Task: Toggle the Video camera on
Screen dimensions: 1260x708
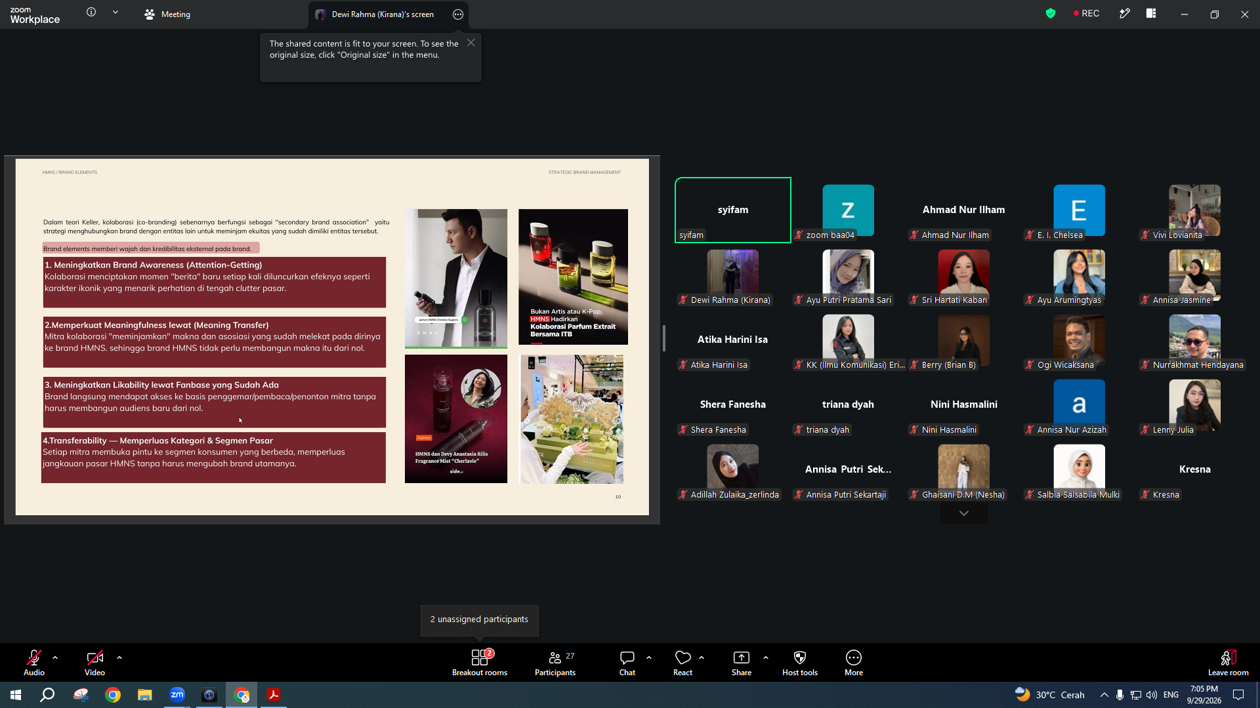Action: pyautogui.click(x=94, y=662)
